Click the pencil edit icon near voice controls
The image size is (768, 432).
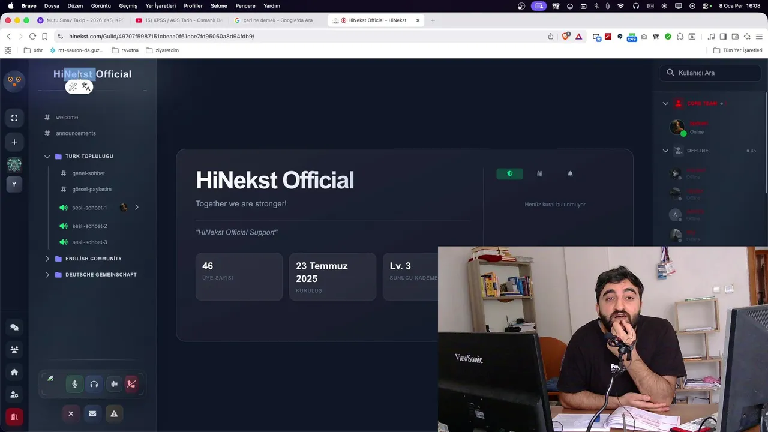(x=50, y=379)
